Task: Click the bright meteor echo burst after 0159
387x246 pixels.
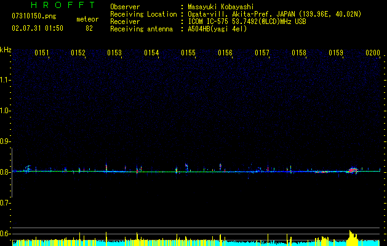Action: pos(353,170)
